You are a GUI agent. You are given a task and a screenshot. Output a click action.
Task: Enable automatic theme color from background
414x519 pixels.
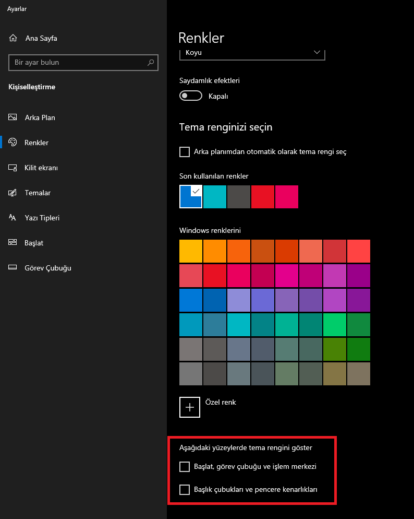click(x=185, y=152)
